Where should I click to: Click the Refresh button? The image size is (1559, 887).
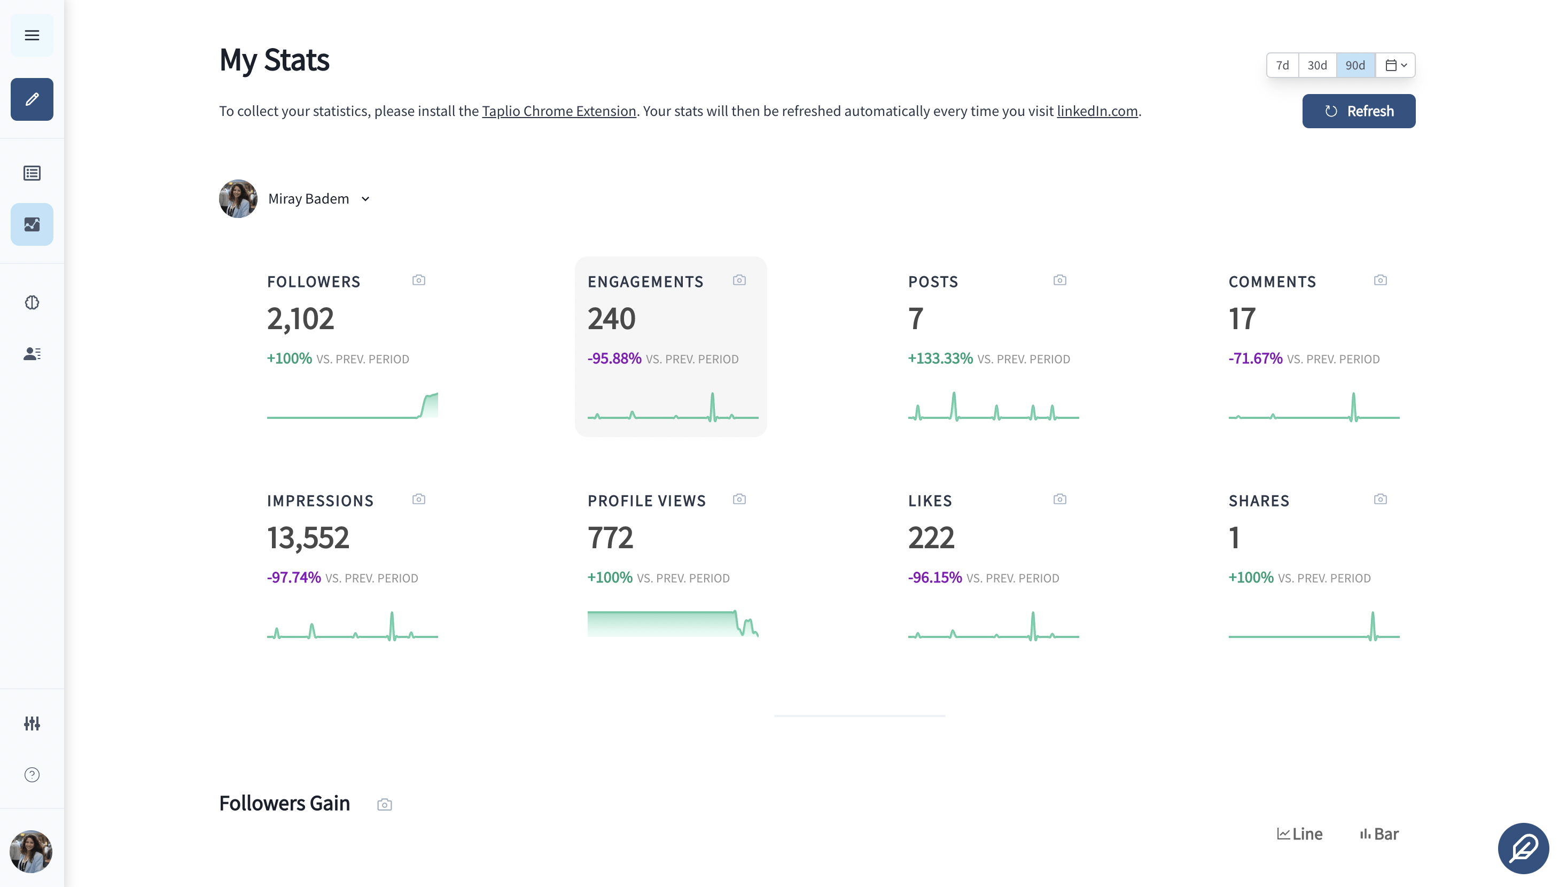pos(1359,111)
